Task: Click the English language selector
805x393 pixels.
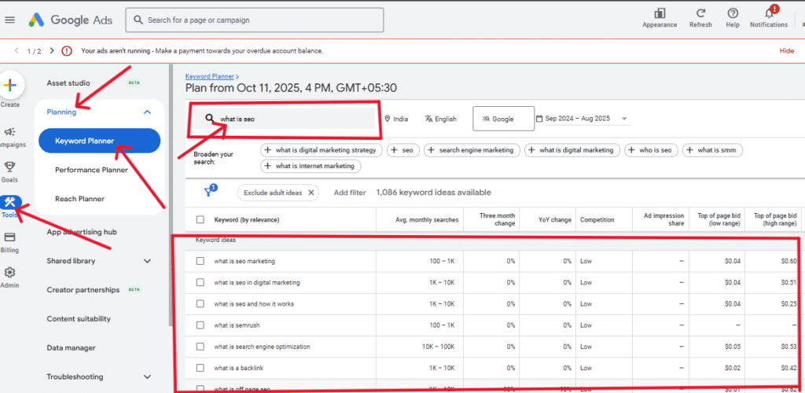Action: coord(440,119)
